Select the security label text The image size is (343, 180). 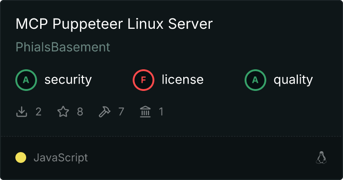(x=68, y=80)
